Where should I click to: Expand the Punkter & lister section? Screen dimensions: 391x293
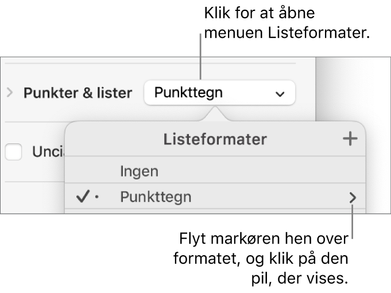click(10, 93)
